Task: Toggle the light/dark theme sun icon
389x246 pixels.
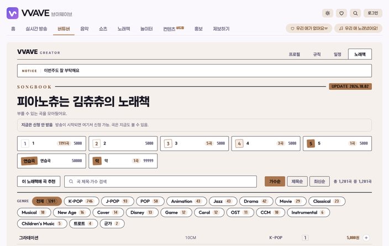Action: pos(328,13)
